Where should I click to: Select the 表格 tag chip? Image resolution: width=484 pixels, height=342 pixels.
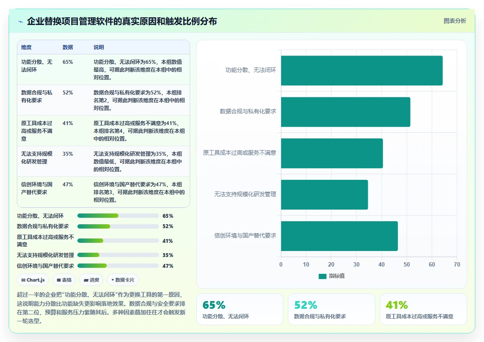64,280
